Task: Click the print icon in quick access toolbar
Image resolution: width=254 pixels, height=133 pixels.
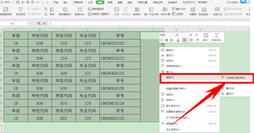Action: pos(28,2)
